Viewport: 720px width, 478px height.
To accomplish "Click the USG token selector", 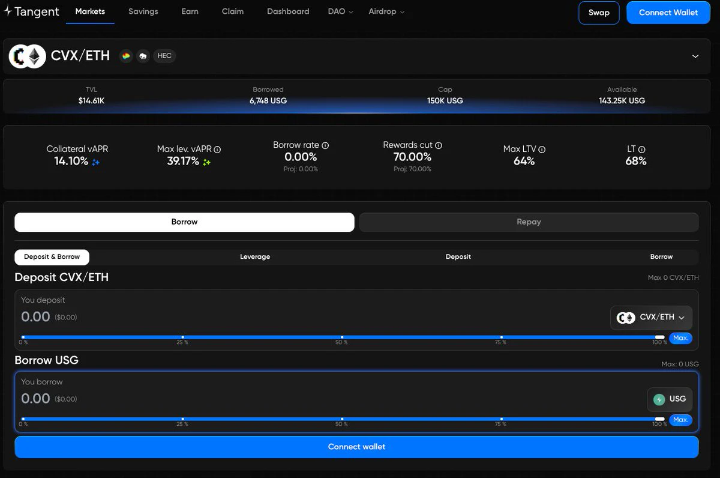I will tap(670, 399).
